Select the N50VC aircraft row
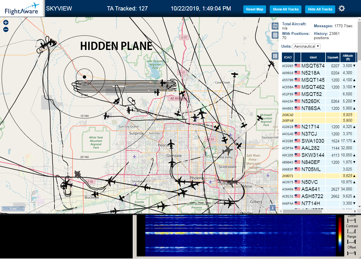361x259 pixels. click(319, 182)
